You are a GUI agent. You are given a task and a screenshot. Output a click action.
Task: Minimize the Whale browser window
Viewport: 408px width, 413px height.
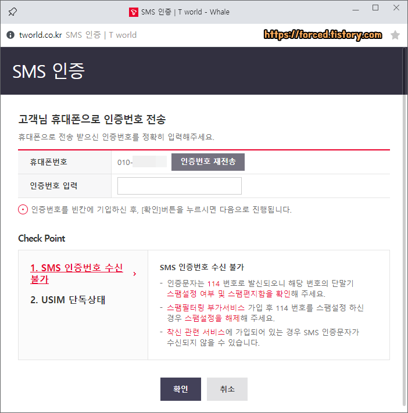tap(356, 10)
